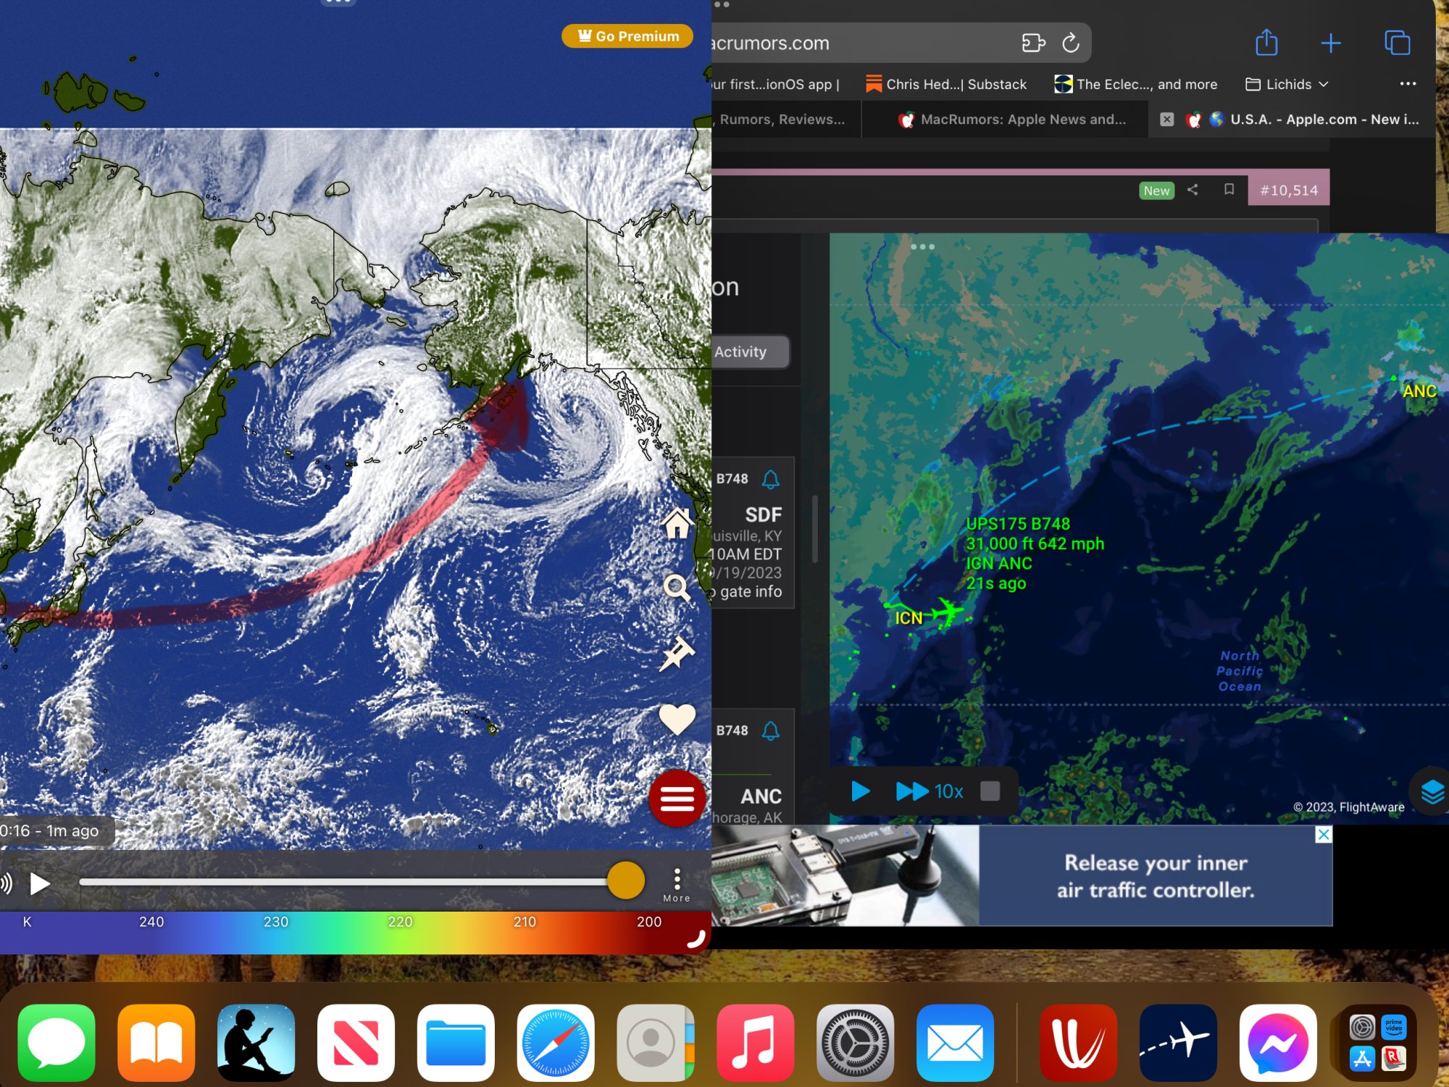Click the UPS175 airplane icon on map

tap(947, 612)
